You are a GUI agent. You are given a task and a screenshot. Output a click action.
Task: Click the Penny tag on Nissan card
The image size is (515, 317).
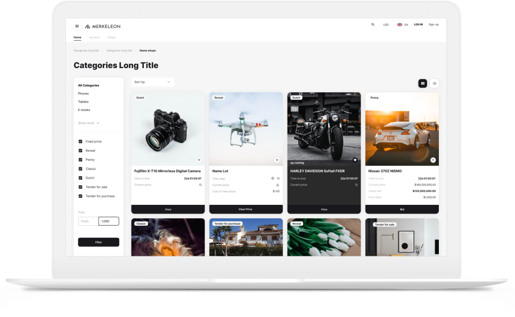[374, 98]
